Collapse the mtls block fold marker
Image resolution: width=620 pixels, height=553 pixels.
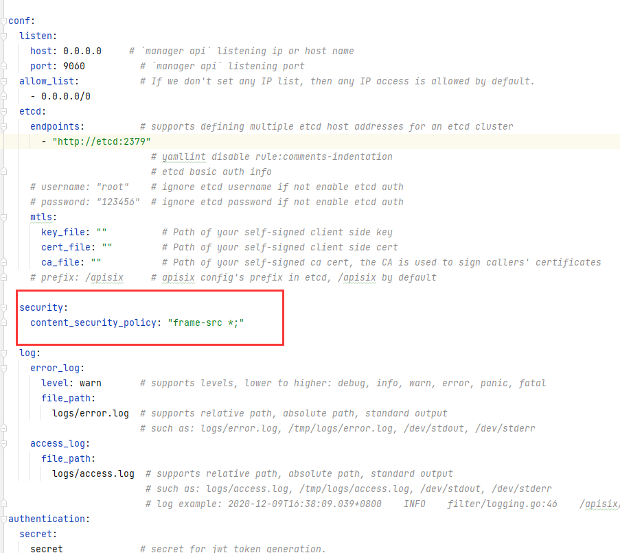tap(4, 217)
